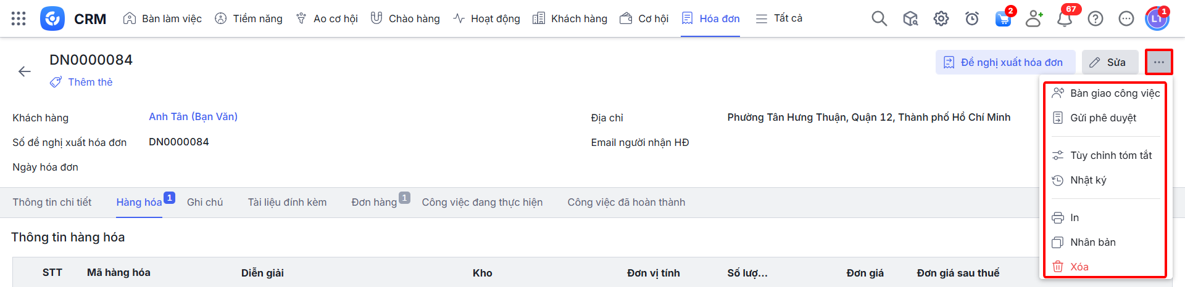Open the alarm clock reminders icon
Image resolution: width=1185 pixels, height=287 pixels.
971,18
